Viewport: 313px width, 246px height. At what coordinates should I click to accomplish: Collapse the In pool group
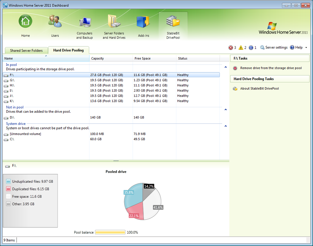pos(225,67)
